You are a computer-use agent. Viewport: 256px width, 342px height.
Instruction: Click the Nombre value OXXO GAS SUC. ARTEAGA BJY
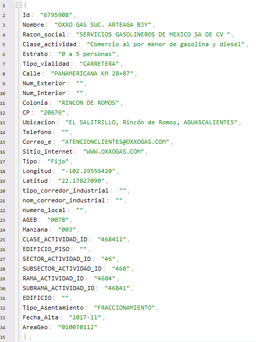coord(103,25)
